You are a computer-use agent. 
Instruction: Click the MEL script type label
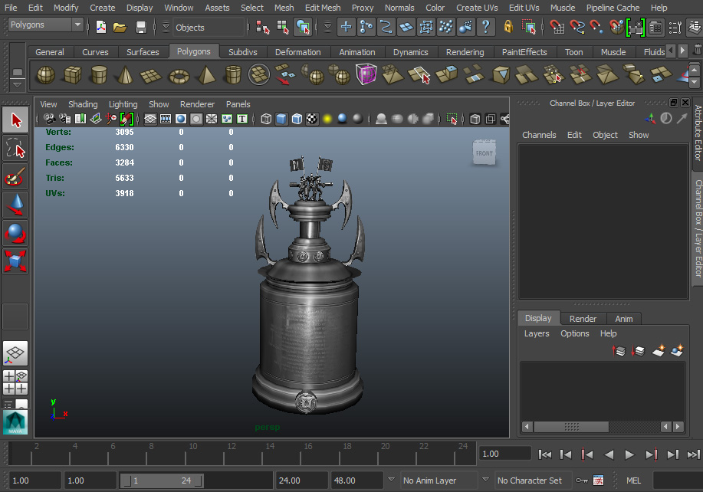(633, 481)
